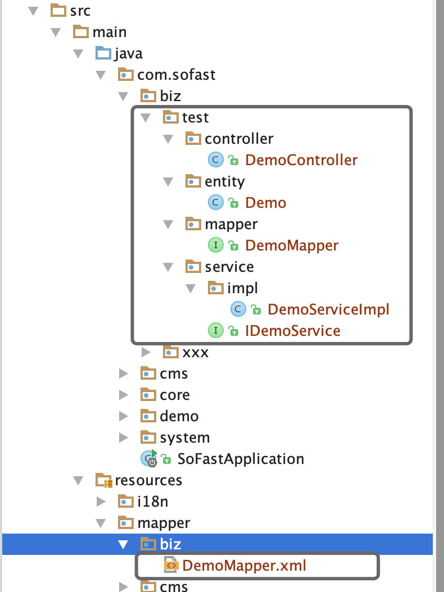Collapse the service package arrow
This screenshot has width=444, height=592.
point(169,267)
